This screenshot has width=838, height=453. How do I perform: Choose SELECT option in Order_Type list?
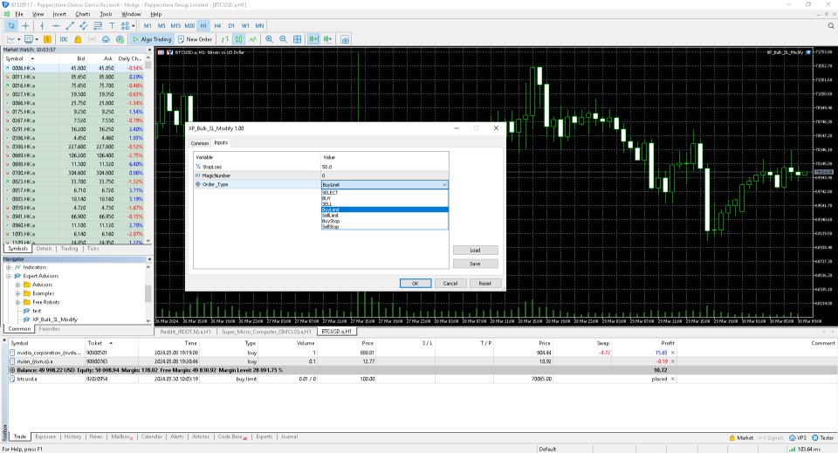(384, 193)
